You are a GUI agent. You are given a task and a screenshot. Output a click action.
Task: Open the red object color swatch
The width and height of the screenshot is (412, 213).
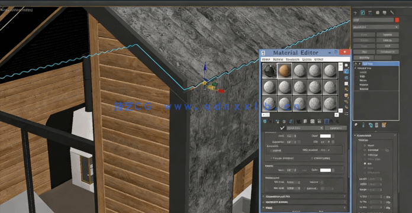(x=397, y=20)
